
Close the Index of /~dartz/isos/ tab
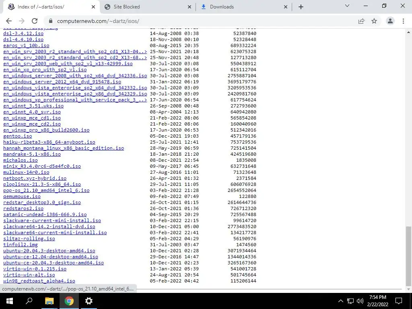point(93,7)
